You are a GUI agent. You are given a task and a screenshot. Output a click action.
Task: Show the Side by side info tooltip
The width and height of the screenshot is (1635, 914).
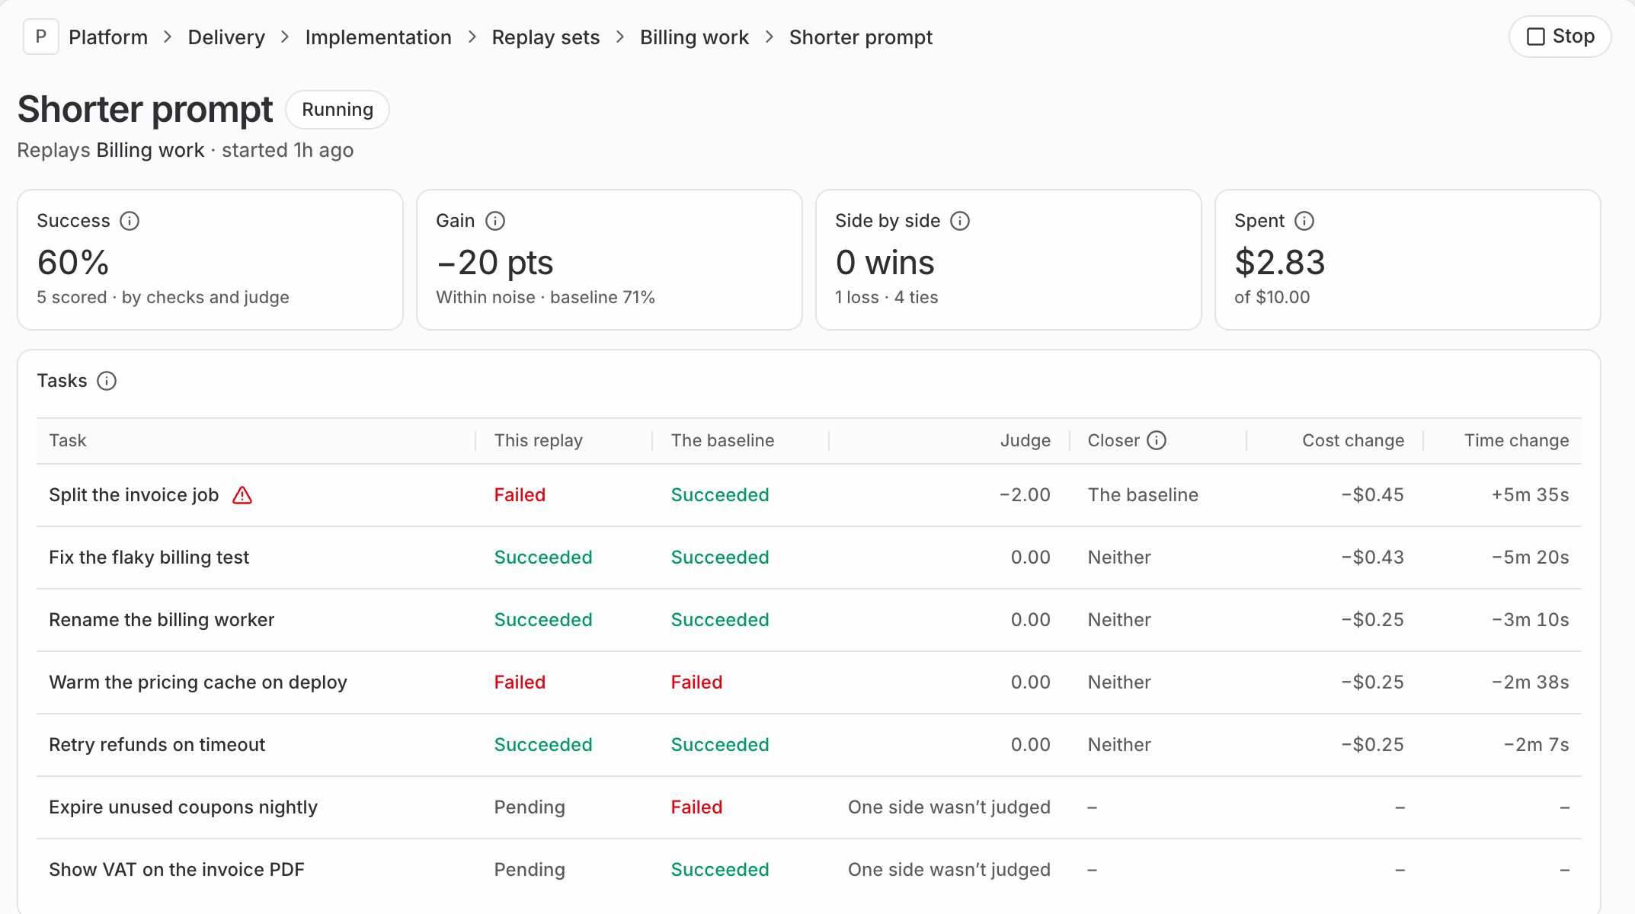960,221
